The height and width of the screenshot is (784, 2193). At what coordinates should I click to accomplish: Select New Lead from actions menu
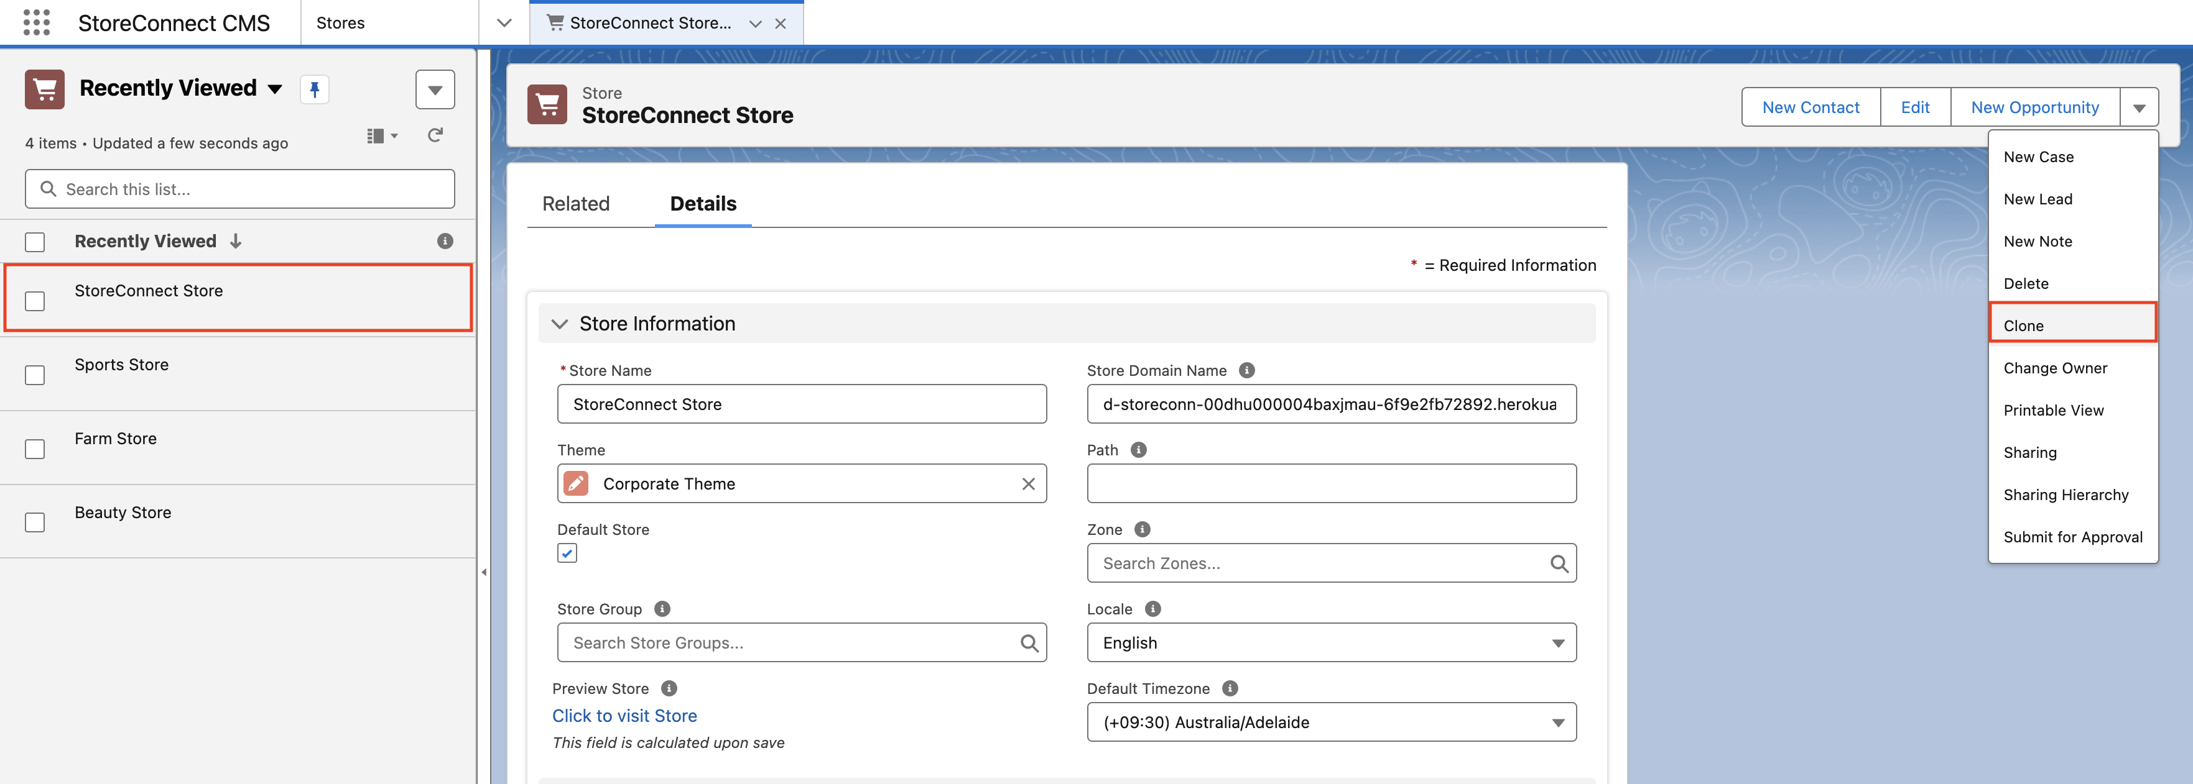coord(2073,199)
